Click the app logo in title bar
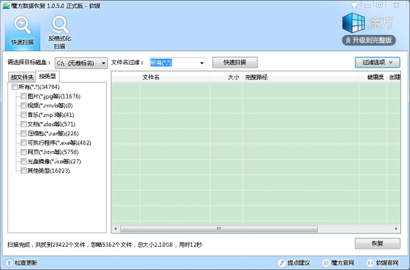The width and height of the screenshot is (410, 270). point(6,5)
